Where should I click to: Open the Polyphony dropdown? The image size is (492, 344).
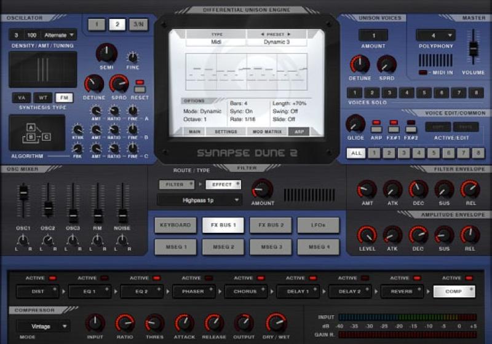coord(436,36)
